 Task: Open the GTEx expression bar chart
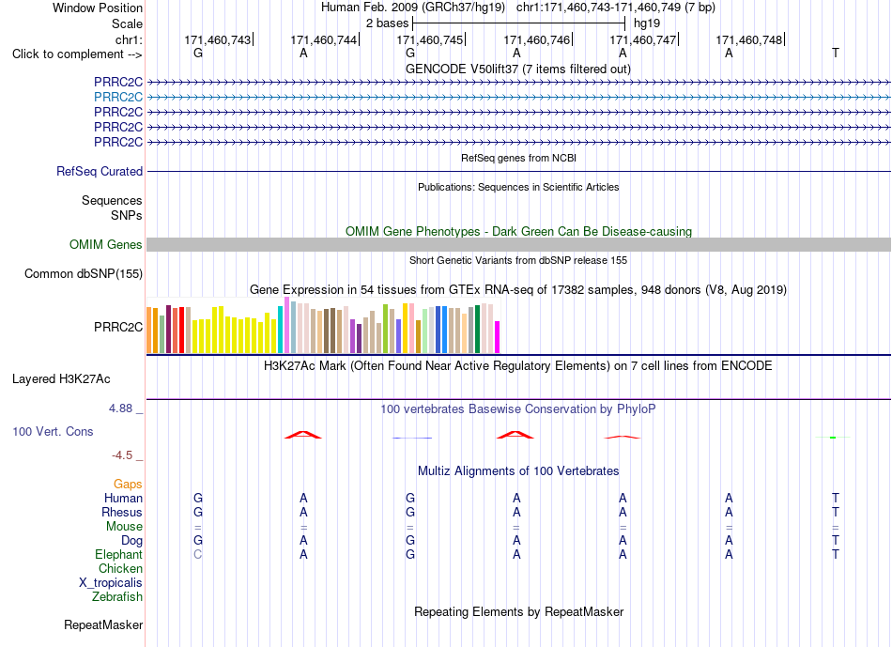tap(323, 326)
